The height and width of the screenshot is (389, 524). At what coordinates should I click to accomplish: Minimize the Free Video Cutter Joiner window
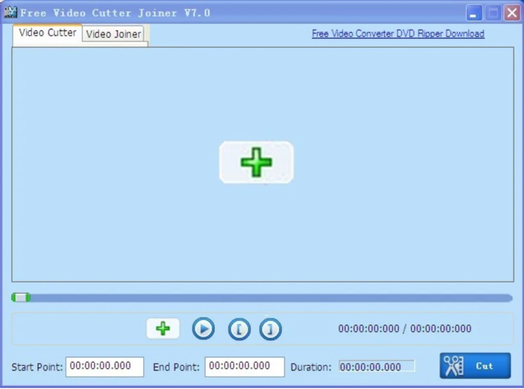click(x=474, y=13)
